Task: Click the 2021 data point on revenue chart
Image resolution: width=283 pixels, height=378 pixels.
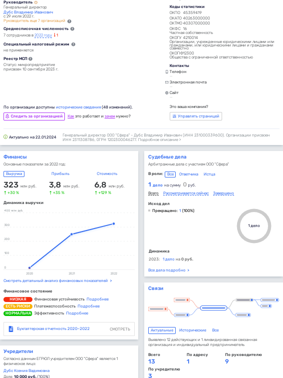Action: click(x=72, y=234)
